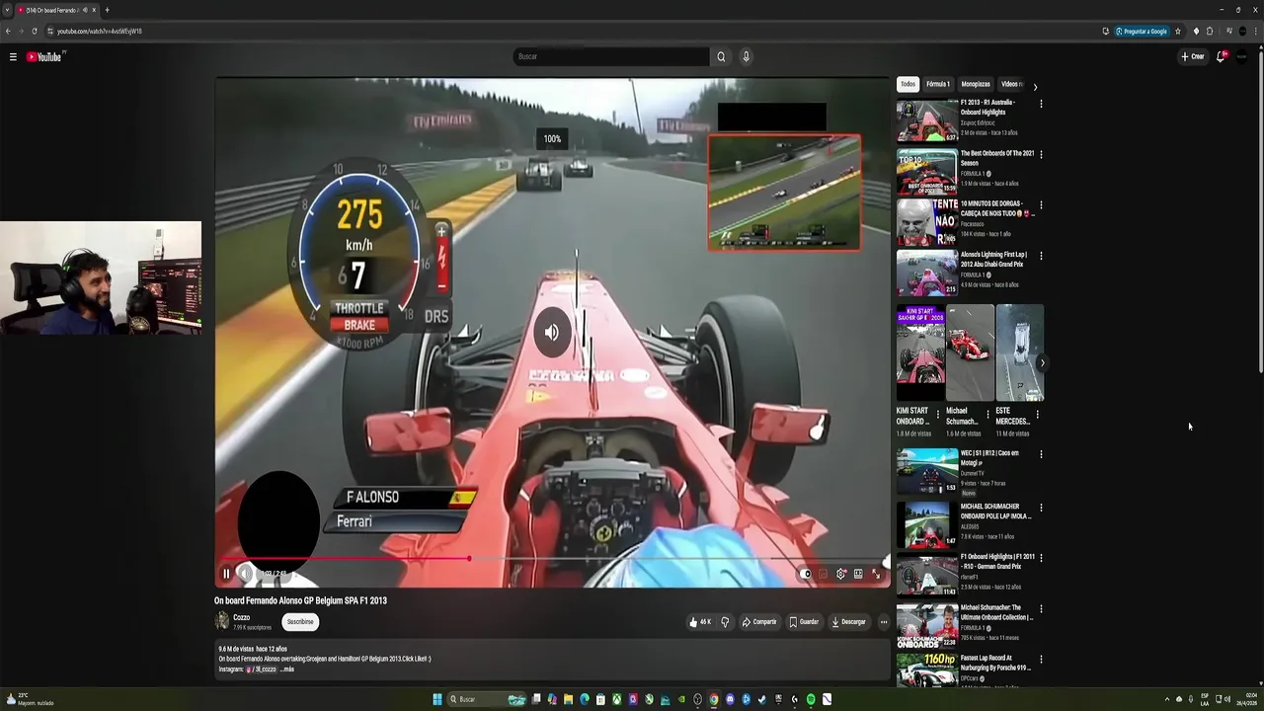
Task: Open Alonso's Lightning First Lap video title
Action: 994,260
